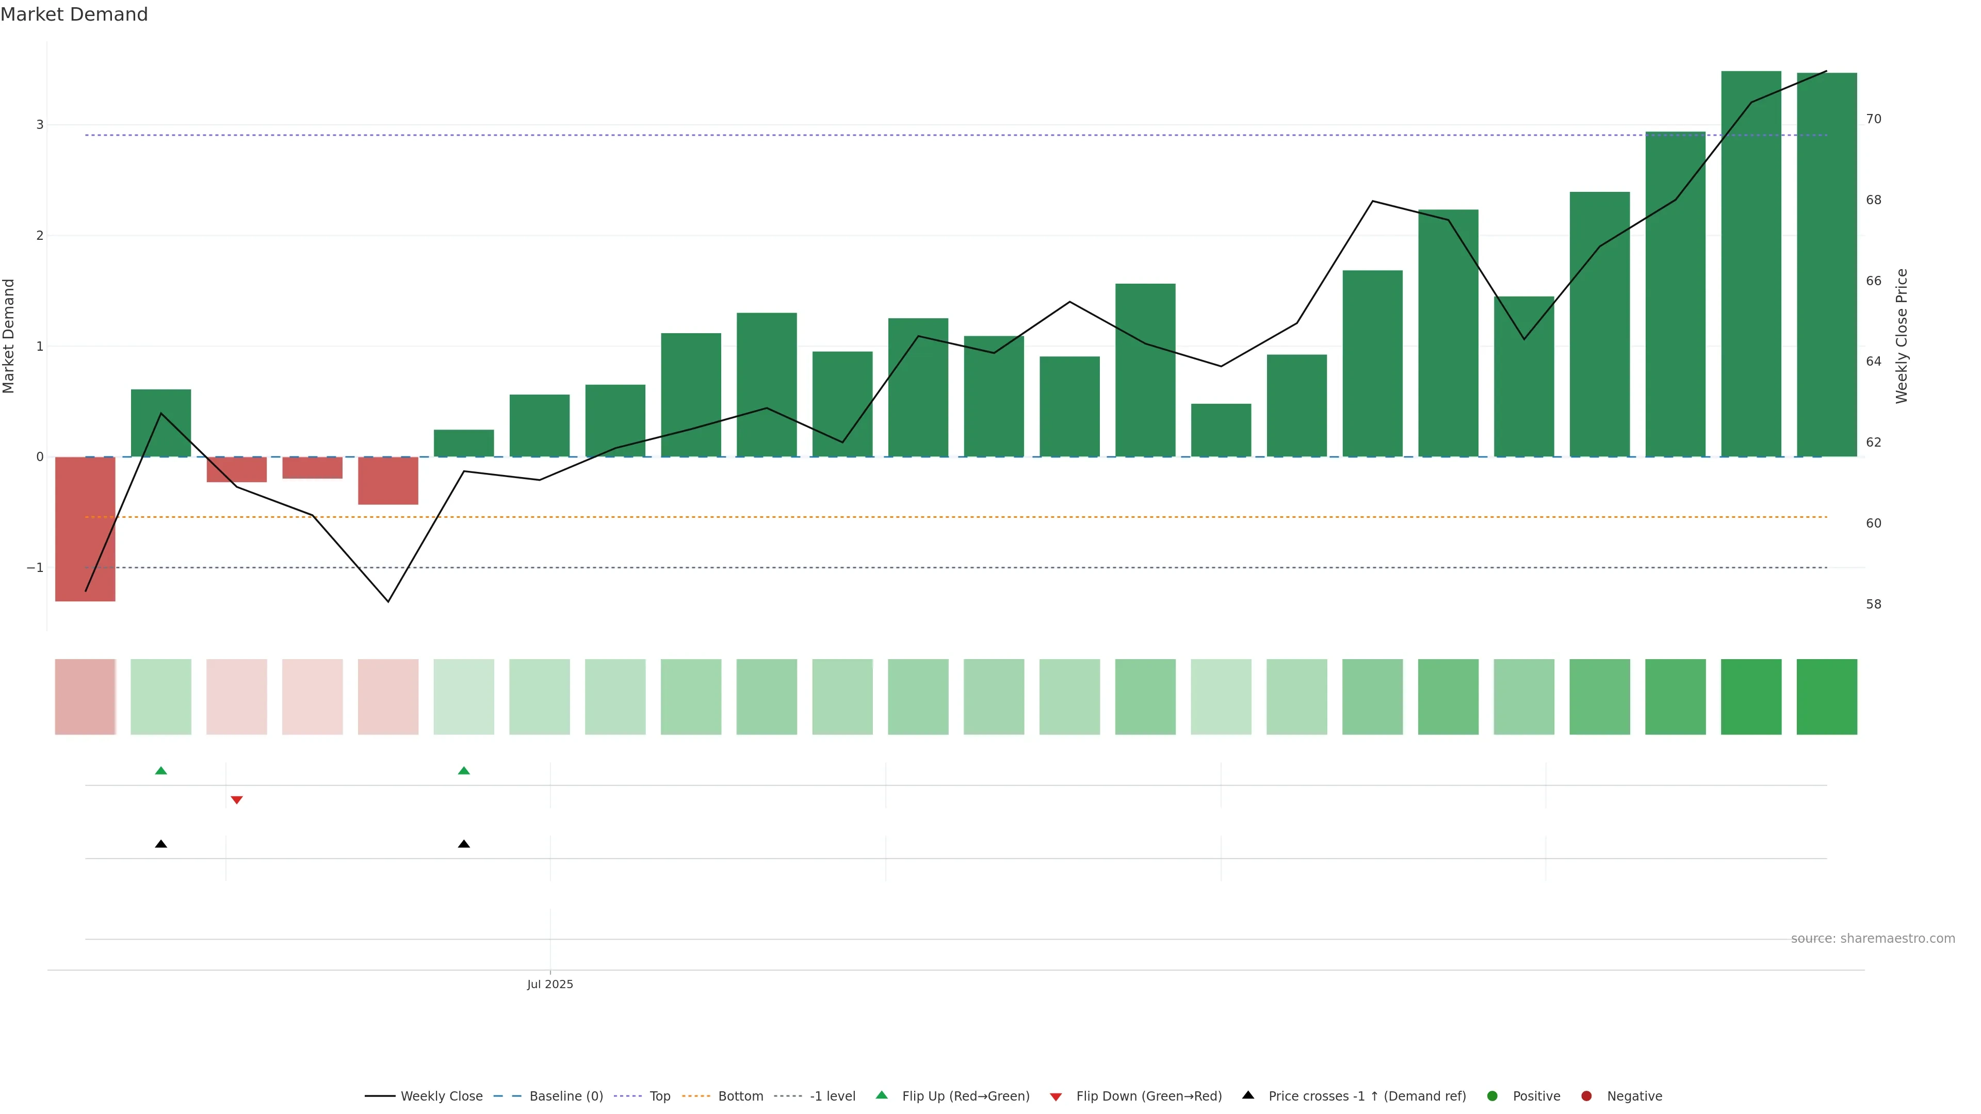1981x1114 pixels.
Task: Click the green Positive circle in legend
Action: (1492, 1096)
